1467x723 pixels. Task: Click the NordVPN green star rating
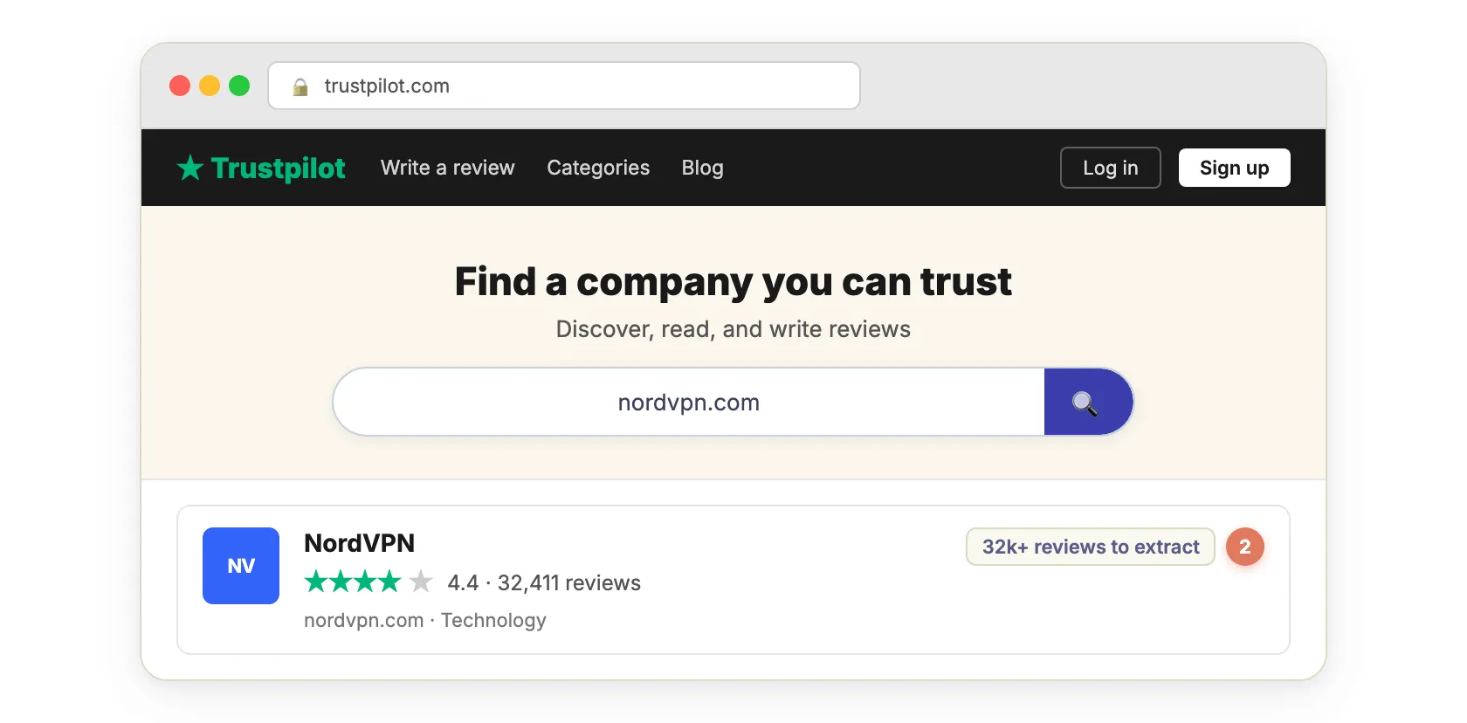pyautogui.click(x=368, y=582)
